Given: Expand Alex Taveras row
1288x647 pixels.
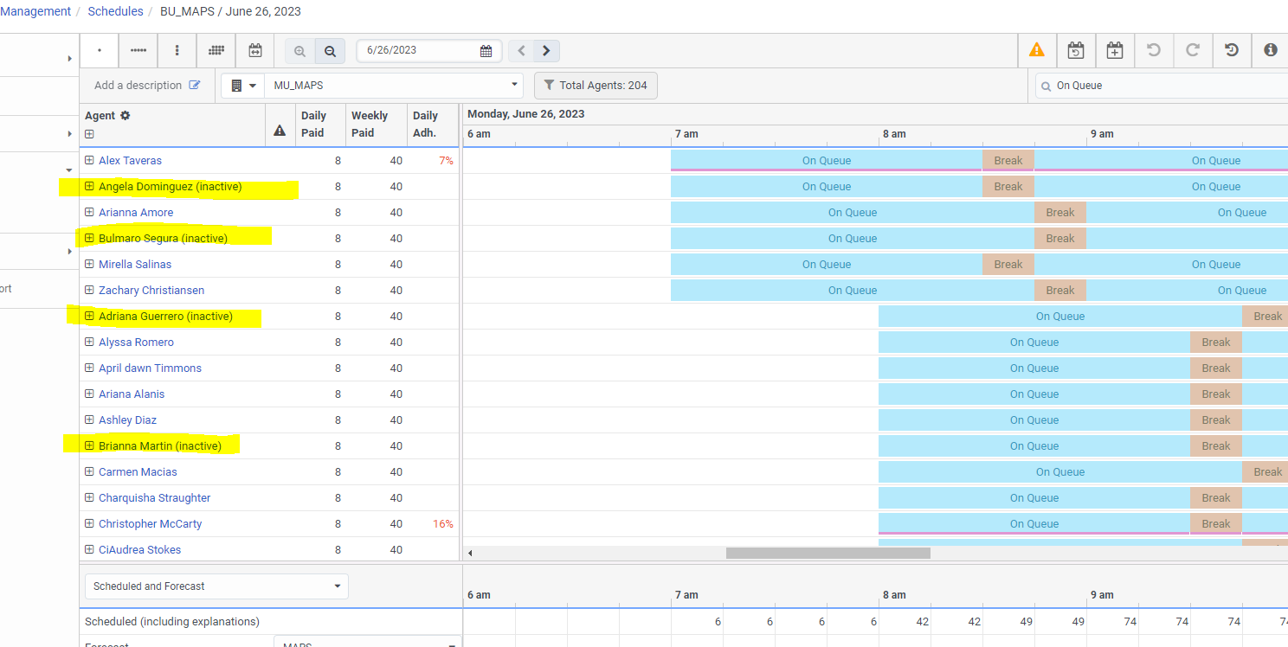Looking at the screenshot, I should (89, 160).
